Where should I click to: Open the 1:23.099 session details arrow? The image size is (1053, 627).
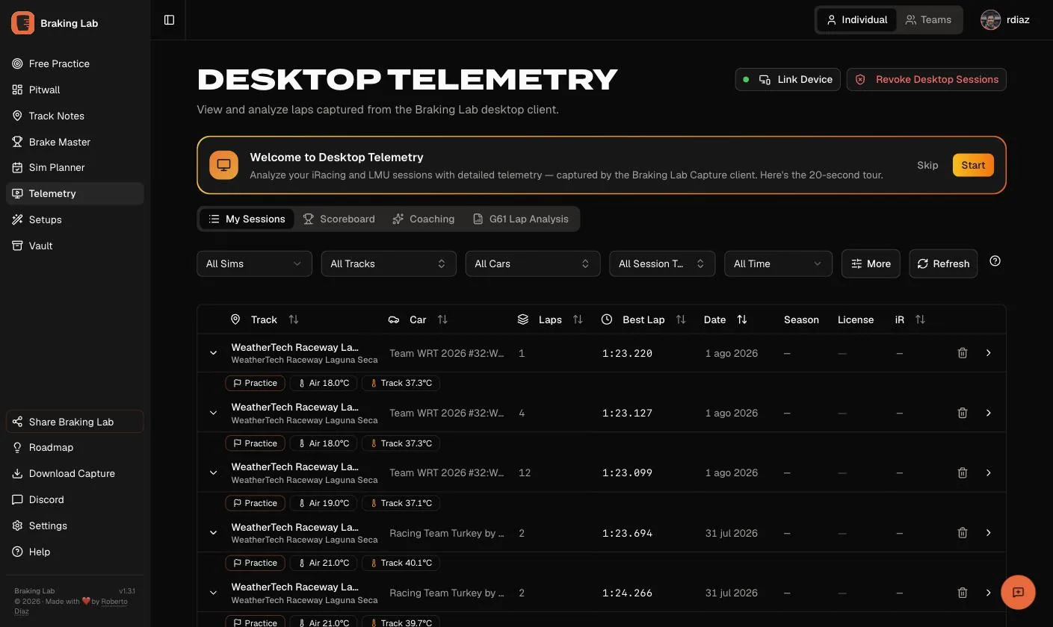click(988, 472)
